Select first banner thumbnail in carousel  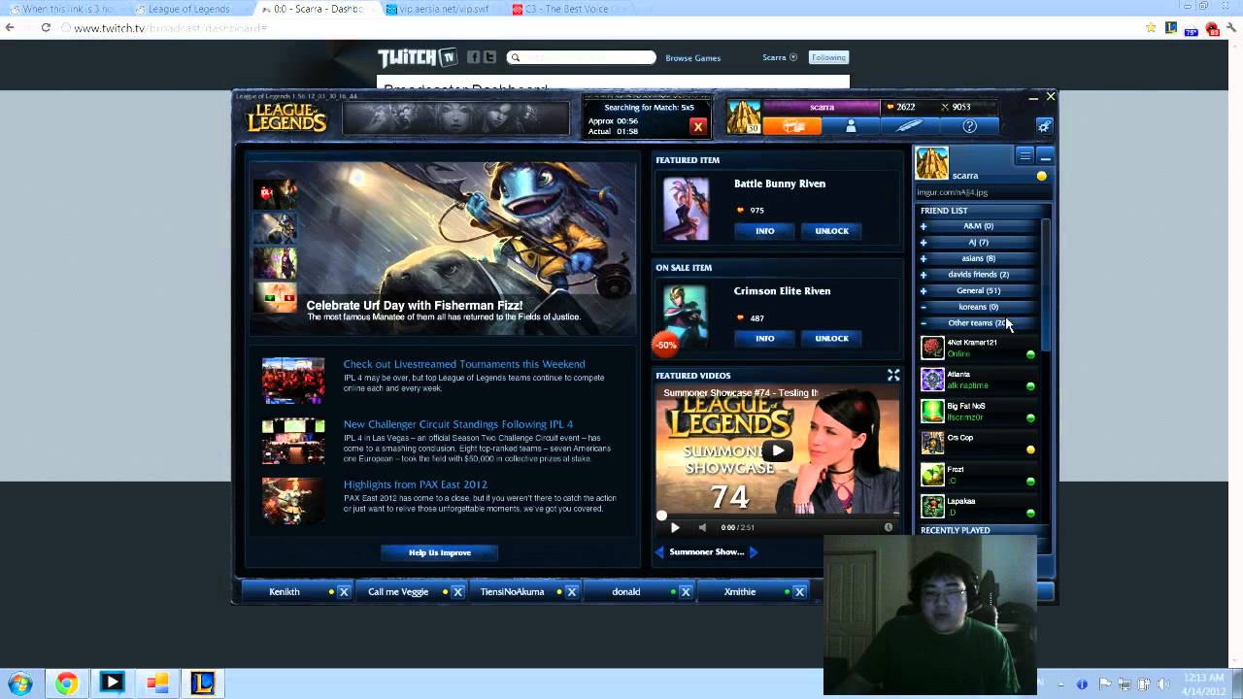click(x=276, y=194)
